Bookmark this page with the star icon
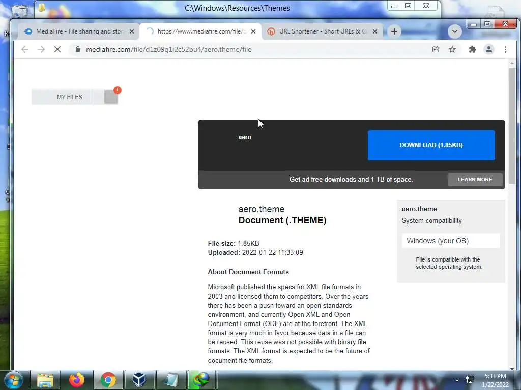 [x=452, y=49]
